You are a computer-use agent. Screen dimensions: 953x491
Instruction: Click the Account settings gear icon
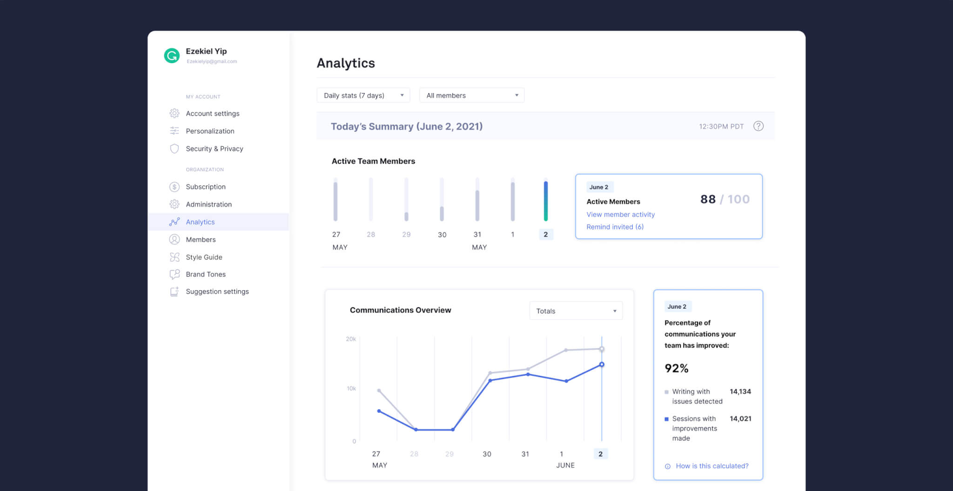[x=174, y=113]
